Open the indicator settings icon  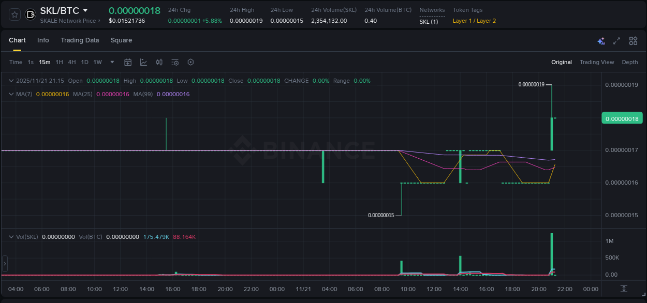(x=174, y=62)
